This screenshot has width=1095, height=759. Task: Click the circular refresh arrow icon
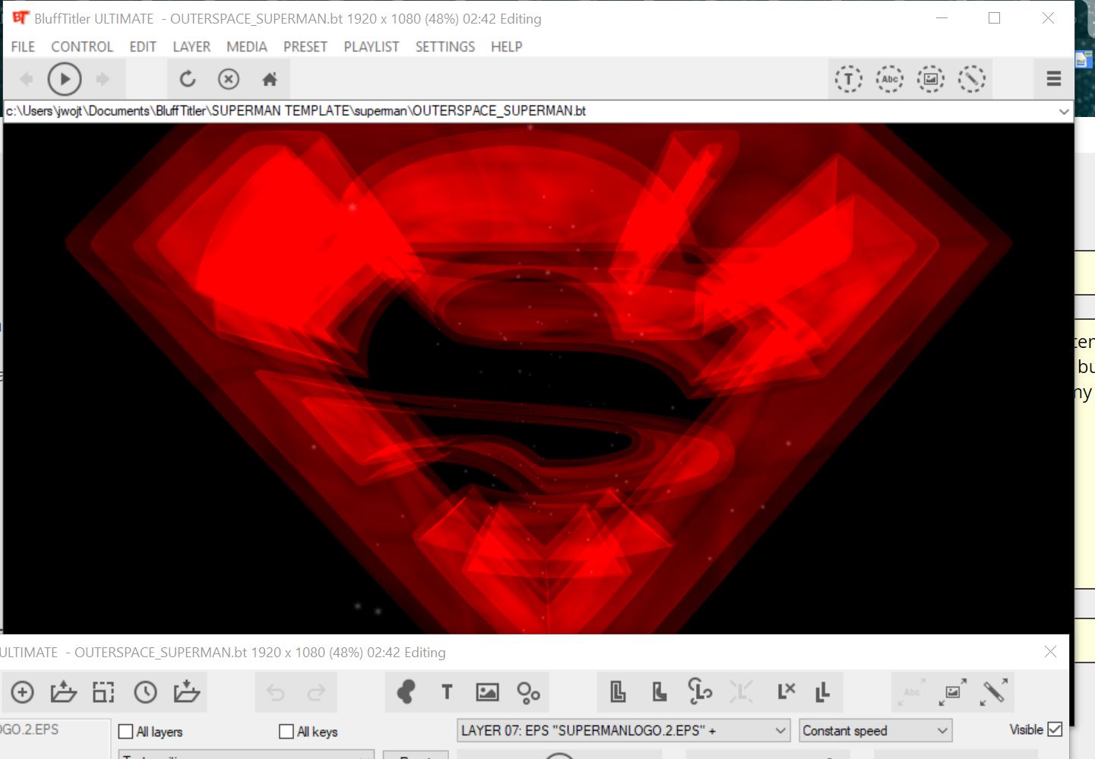tap(188, 79)
